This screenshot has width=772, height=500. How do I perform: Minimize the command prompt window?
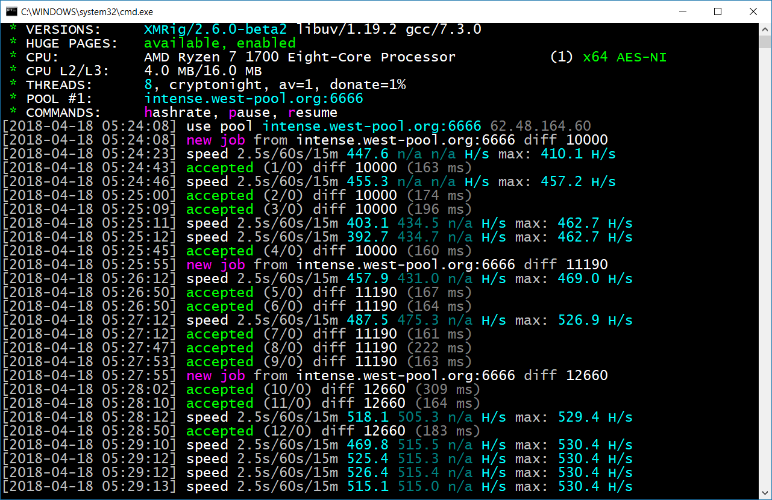point(683,11)
